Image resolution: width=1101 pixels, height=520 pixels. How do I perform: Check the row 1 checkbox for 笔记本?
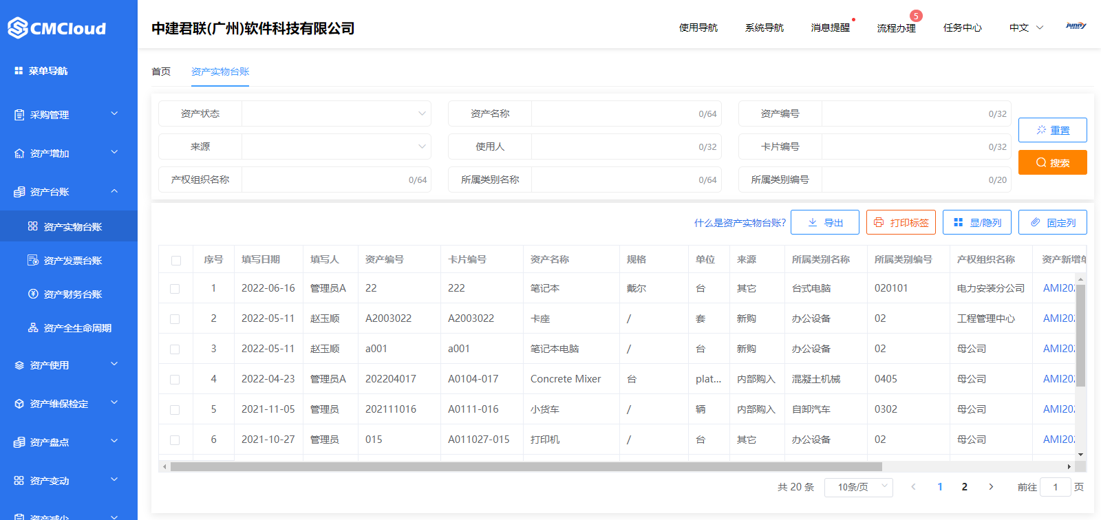click(175, 289)
